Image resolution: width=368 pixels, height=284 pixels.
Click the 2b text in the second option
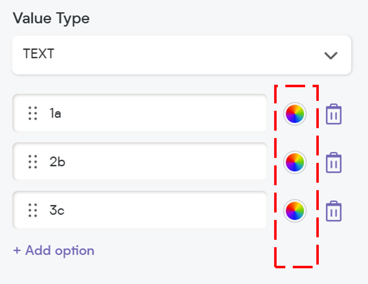click(57, 162)
